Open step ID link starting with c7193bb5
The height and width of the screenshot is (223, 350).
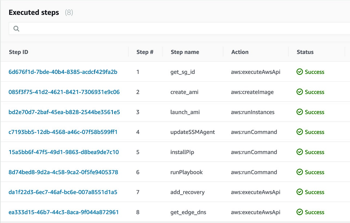click(63, 132)
